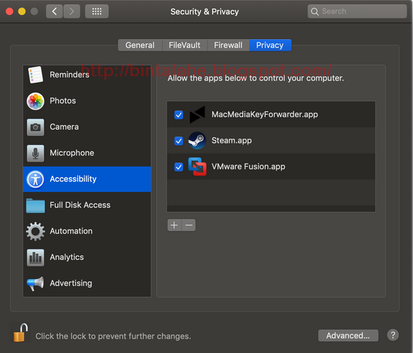413x353 pixels.
Task: Click the Reminders notepad icon
Action: (35, 75)
